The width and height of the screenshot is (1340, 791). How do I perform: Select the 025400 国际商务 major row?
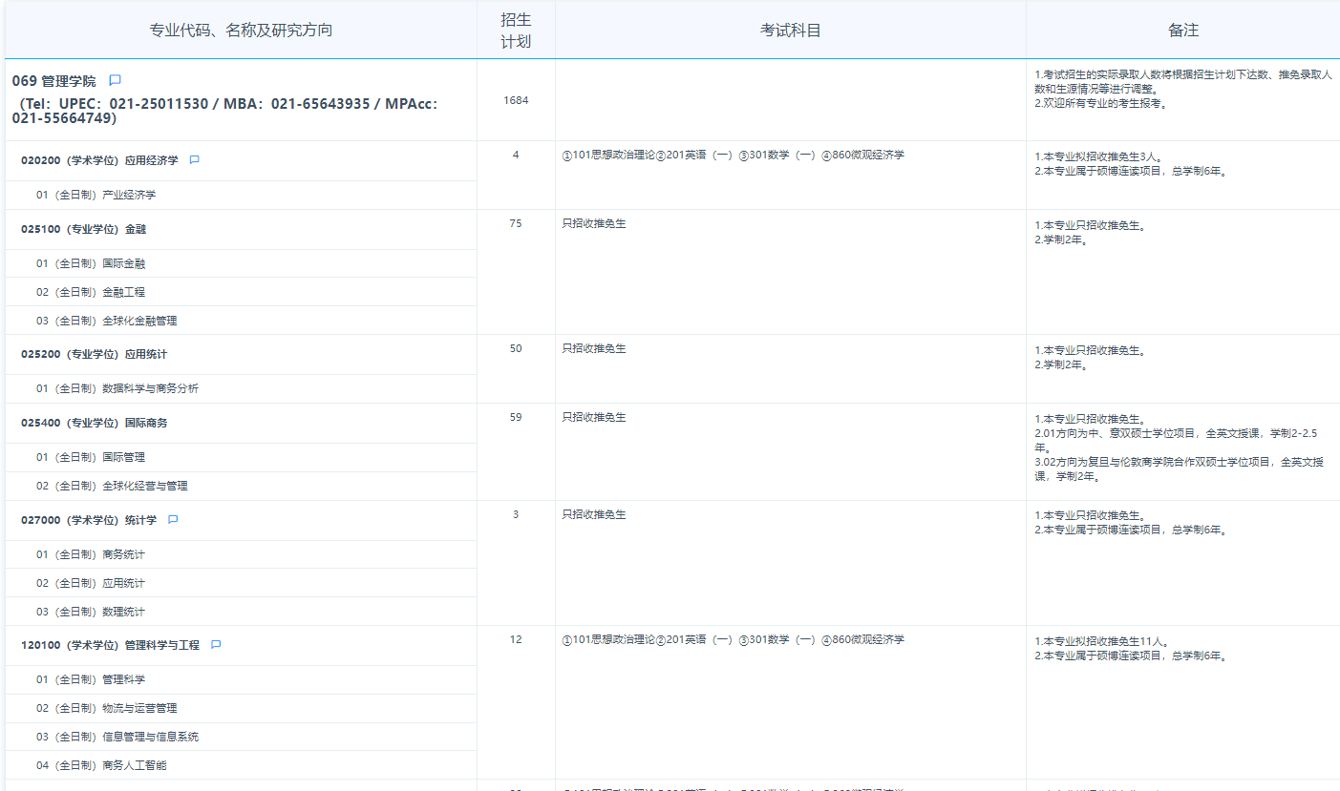click(94, 423)
